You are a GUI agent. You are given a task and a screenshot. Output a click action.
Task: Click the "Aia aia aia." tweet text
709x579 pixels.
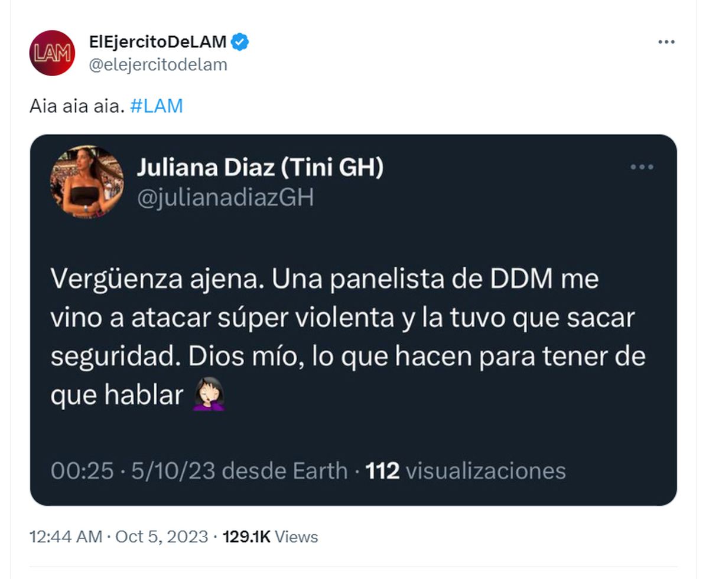76,106
